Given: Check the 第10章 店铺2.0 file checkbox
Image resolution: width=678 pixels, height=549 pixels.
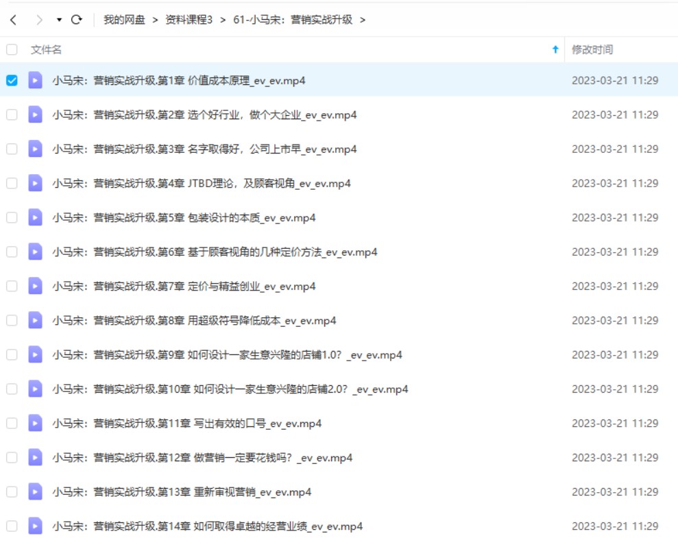Looking at the screenshot, I should click(12, 389).
